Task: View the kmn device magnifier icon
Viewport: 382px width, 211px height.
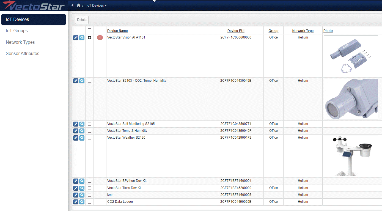Action: pos(82,195)
